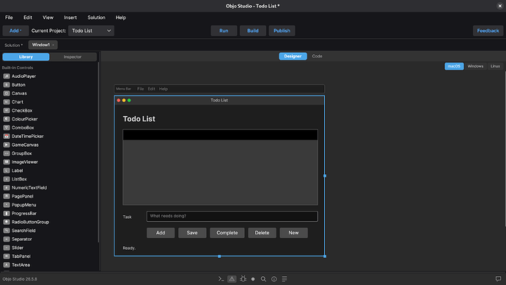This screenshot has height=285, width=506.
Task: Click the Publish button
Action: [282, 31]
